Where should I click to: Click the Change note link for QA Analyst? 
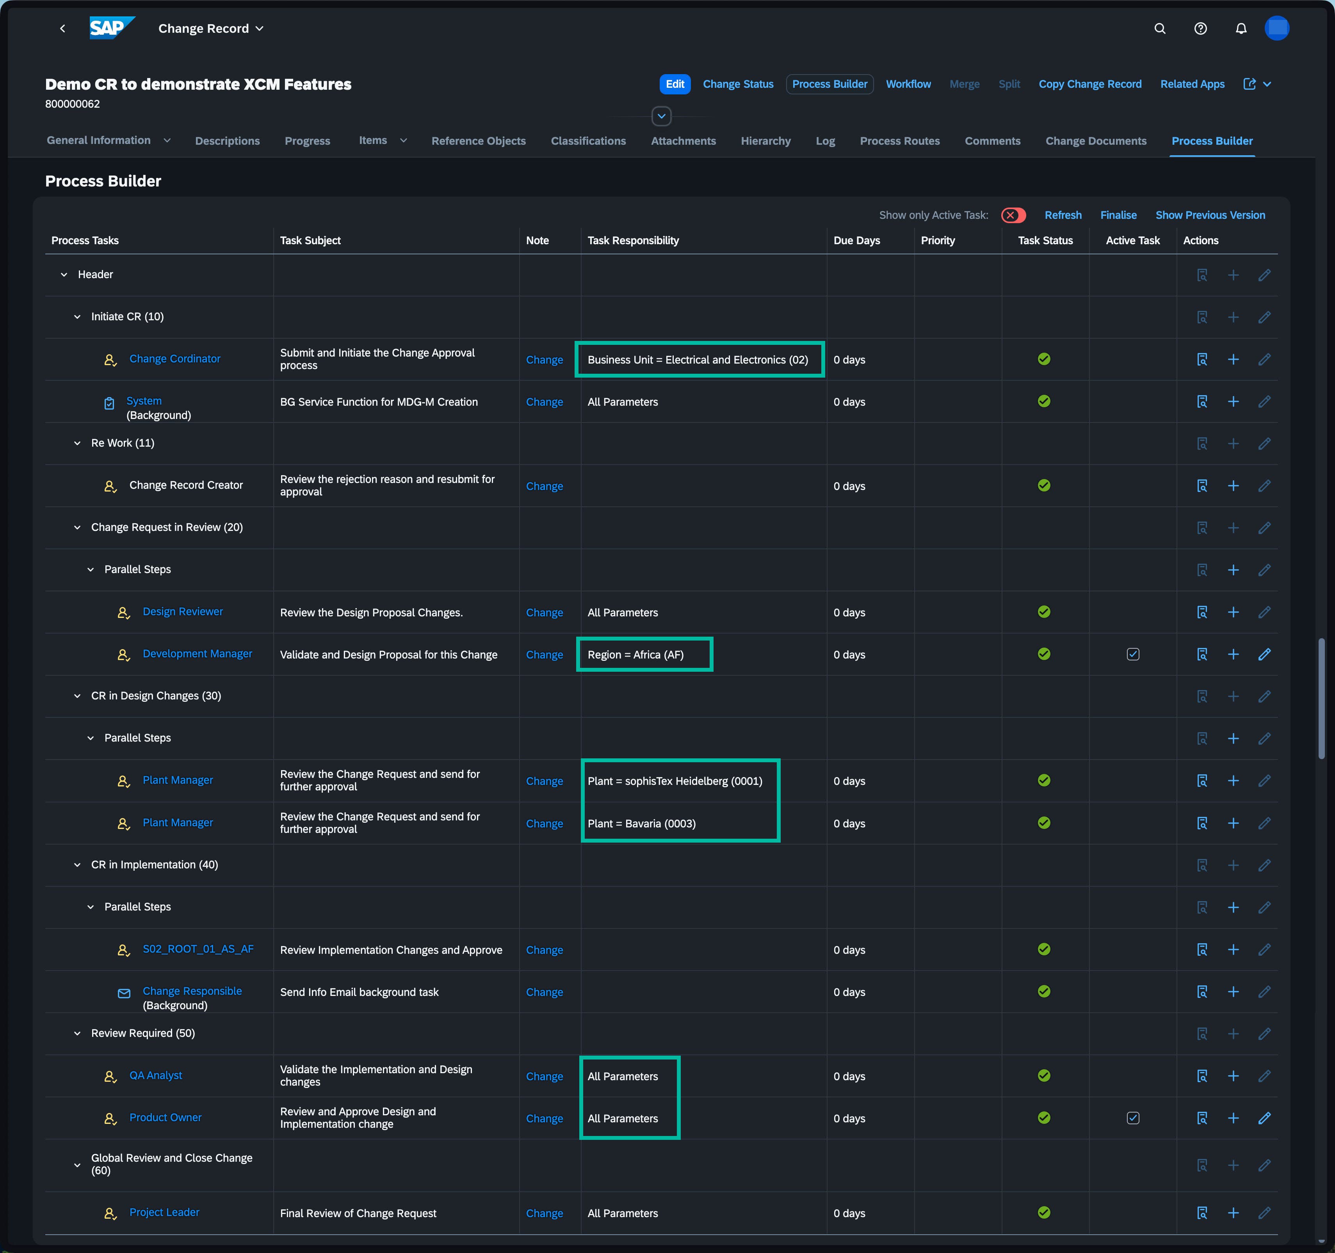pyautogui.click(x=544, y=1077)
